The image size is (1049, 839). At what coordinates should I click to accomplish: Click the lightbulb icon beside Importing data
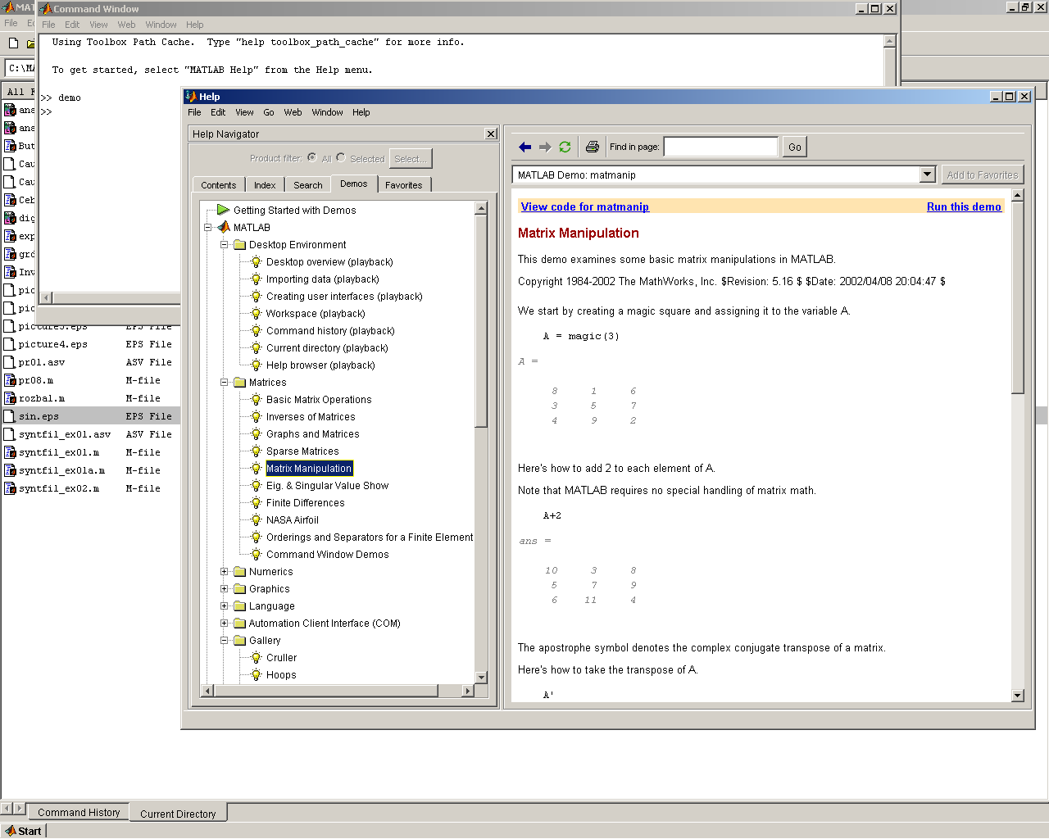coord(256,279)
